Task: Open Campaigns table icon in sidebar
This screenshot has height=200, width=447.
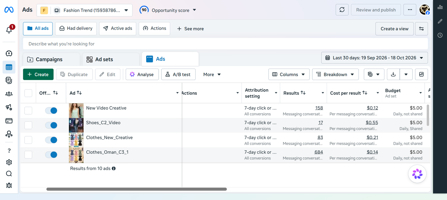Action: [x=9, y=67]
